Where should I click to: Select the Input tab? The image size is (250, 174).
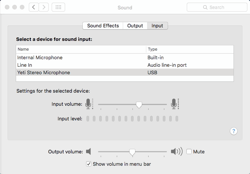157,25
